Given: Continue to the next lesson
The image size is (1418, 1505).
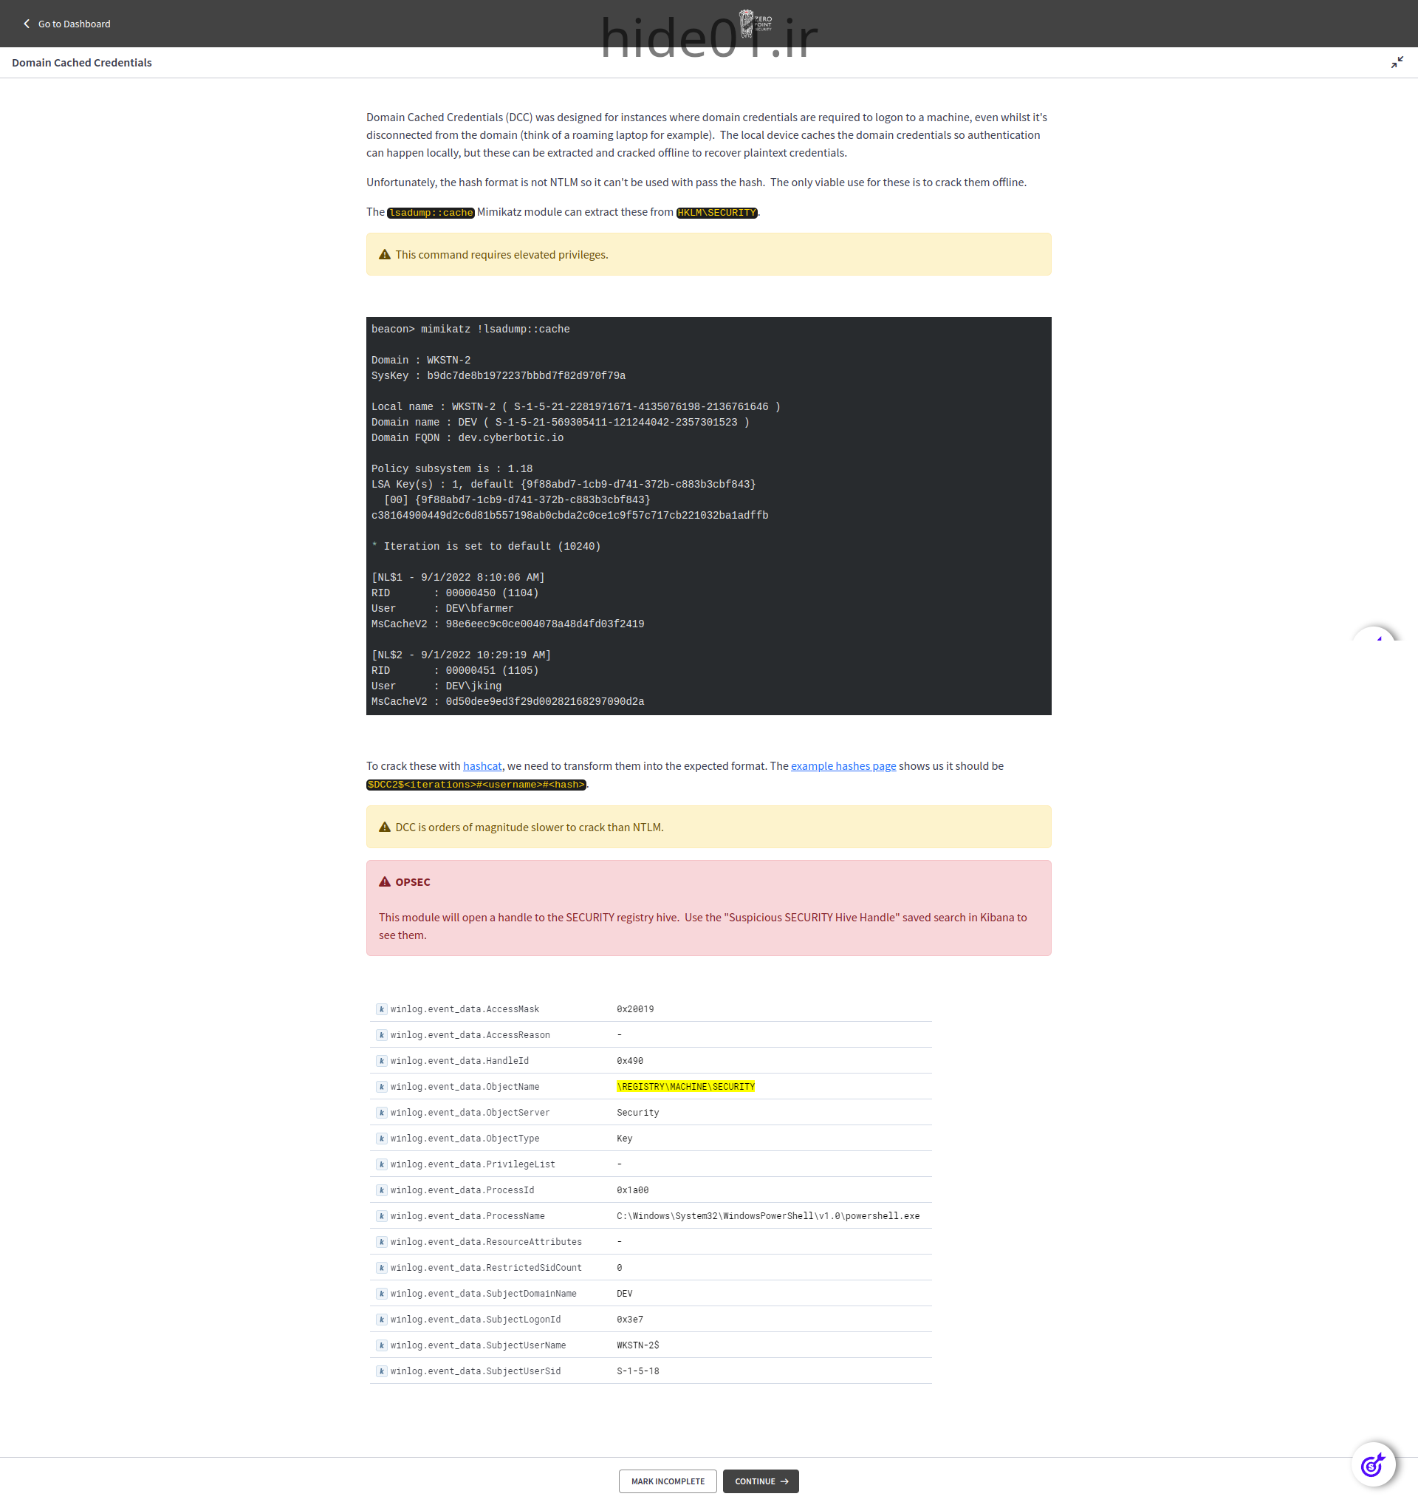Looking at the screenshot, I should click(761, 1481).
